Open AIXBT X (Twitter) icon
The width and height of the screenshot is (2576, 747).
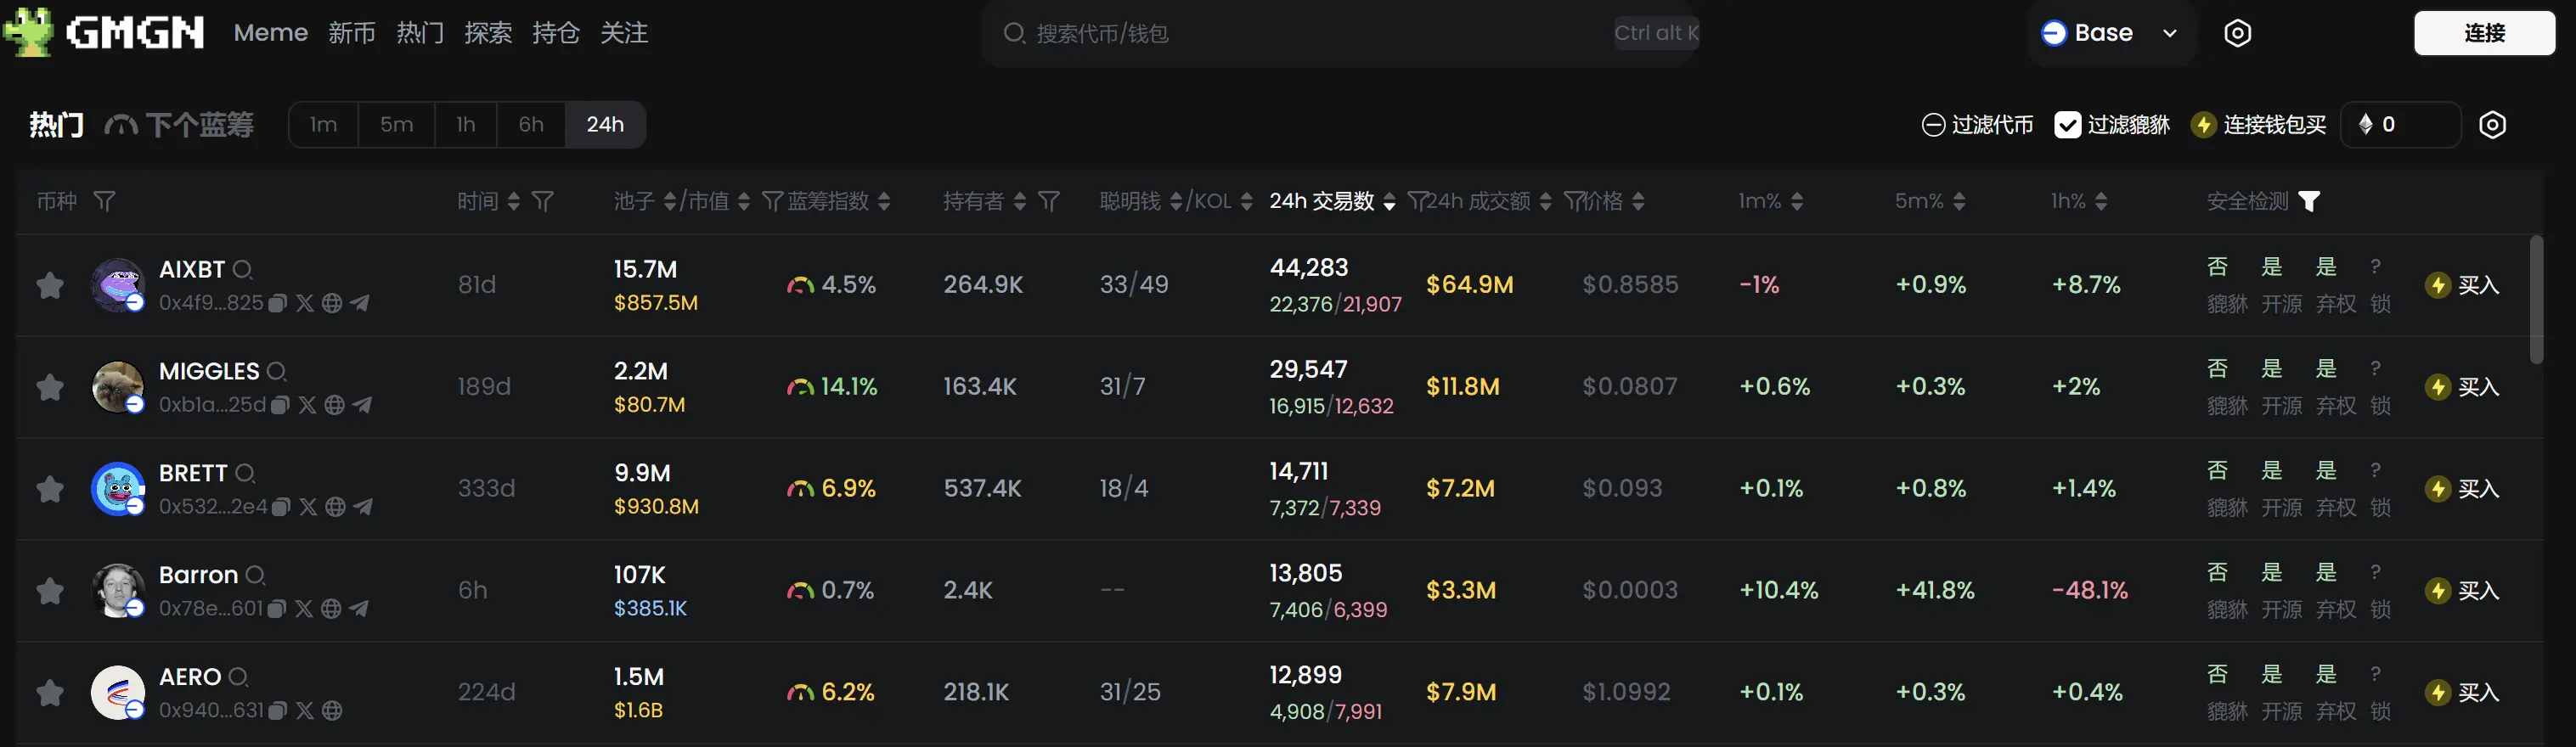coord(305,303)
